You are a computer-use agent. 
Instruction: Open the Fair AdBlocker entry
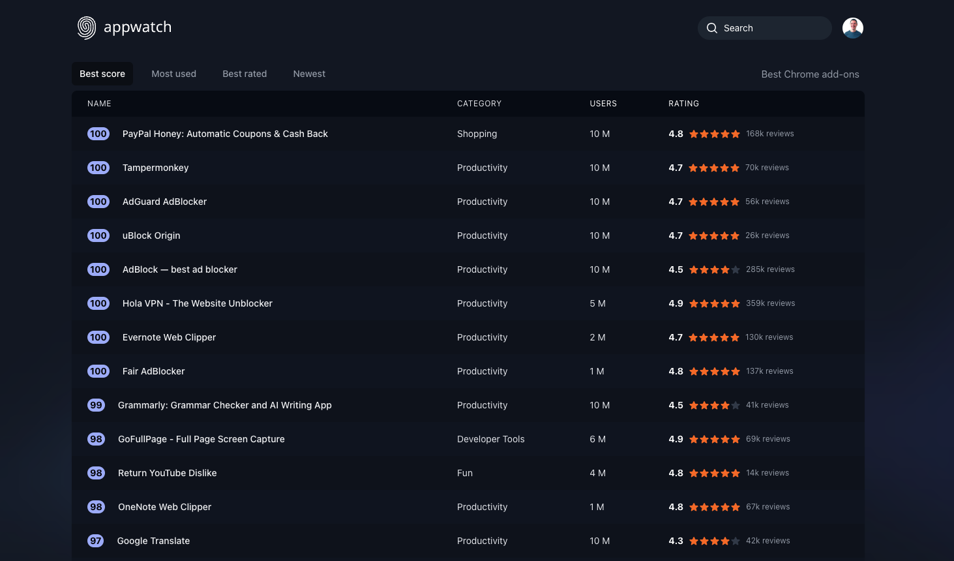point(153,371)
